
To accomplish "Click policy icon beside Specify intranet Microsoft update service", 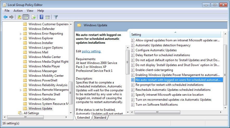I will [133, 95].
